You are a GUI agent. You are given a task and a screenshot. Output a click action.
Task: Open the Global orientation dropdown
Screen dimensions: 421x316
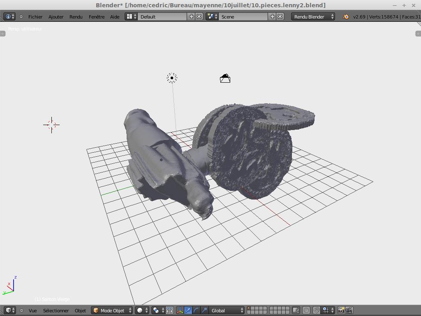(x=227, y=310)
